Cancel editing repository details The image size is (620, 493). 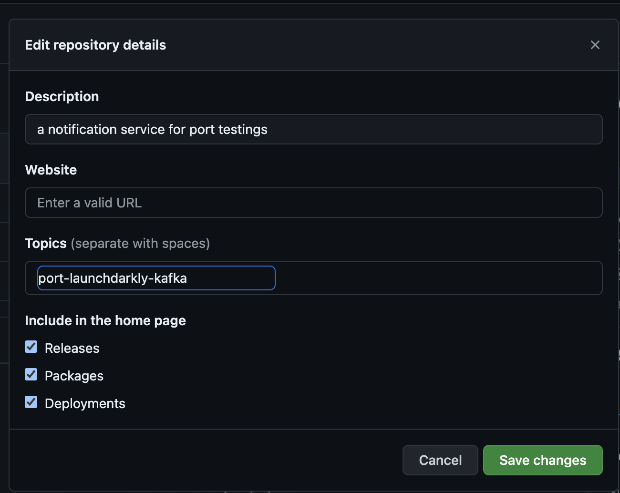point(440,460)
